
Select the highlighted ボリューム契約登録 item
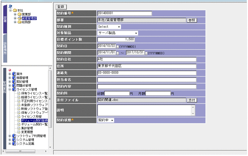coord(34,120)
